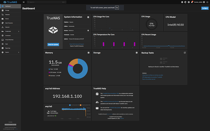Open the clipboard tasks icon in the top bar
210x131 pixels.
(x=189, y=2)
